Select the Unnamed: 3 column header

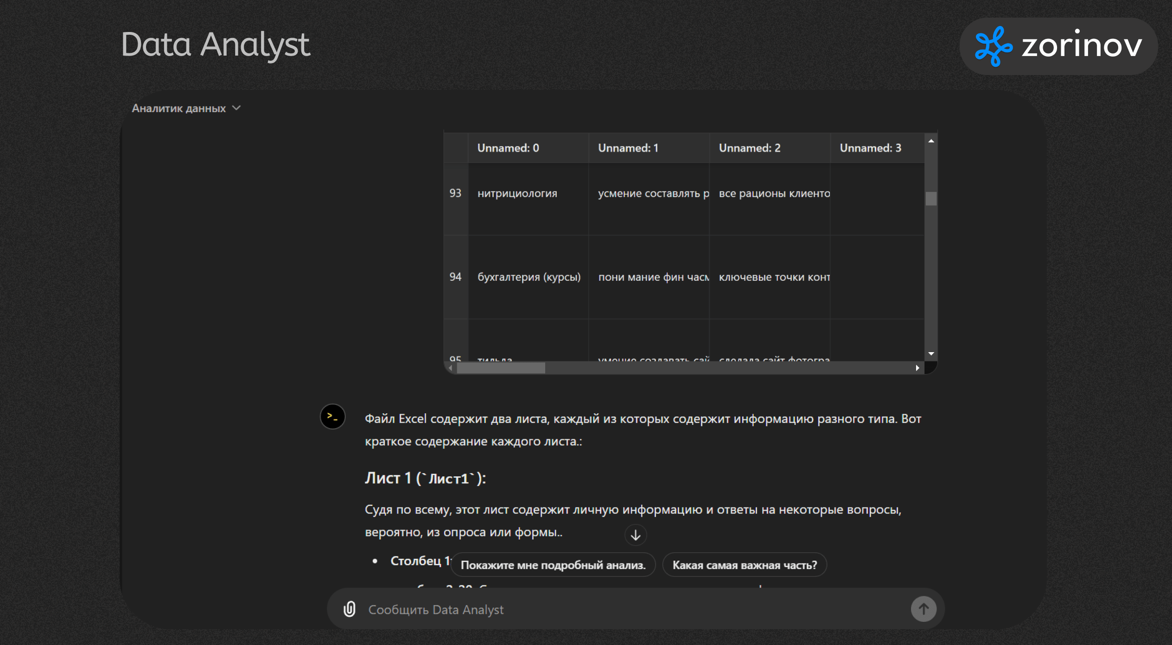click(870, 148)
